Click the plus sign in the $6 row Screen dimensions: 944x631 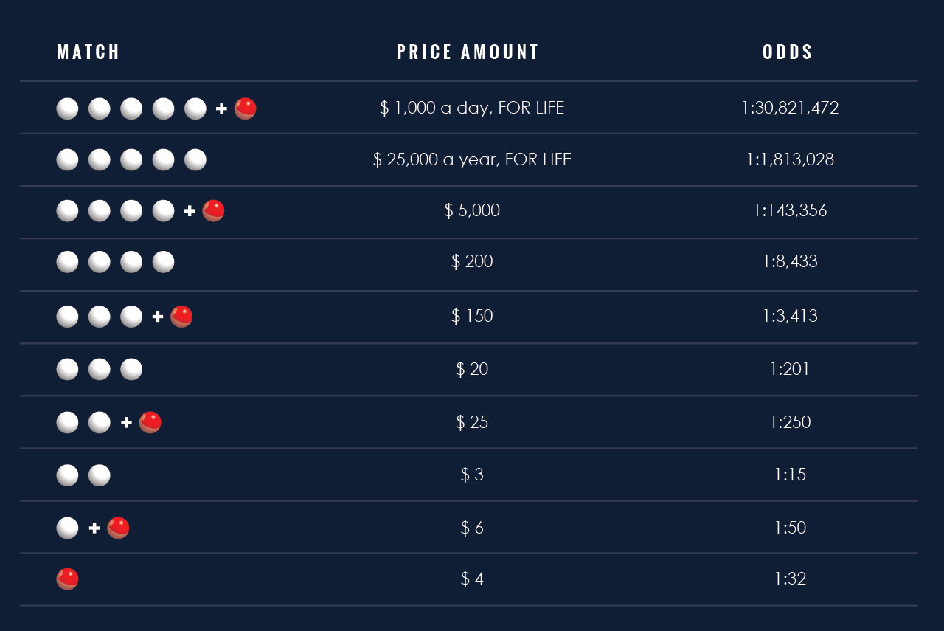94,528
